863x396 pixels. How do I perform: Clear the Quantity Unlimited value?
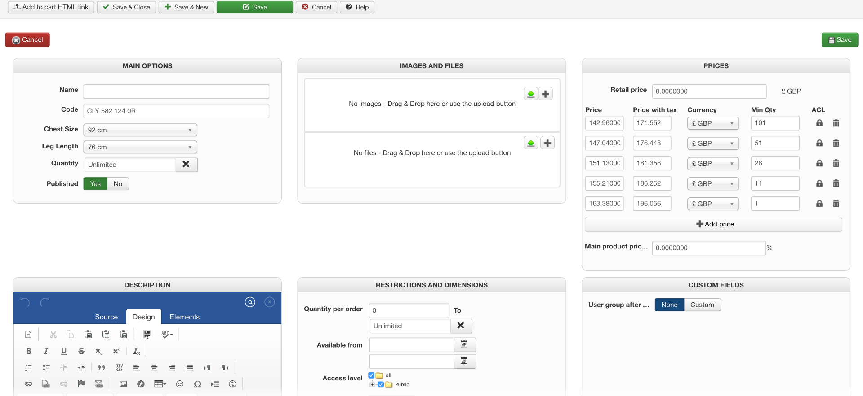(x=186, y=165)
